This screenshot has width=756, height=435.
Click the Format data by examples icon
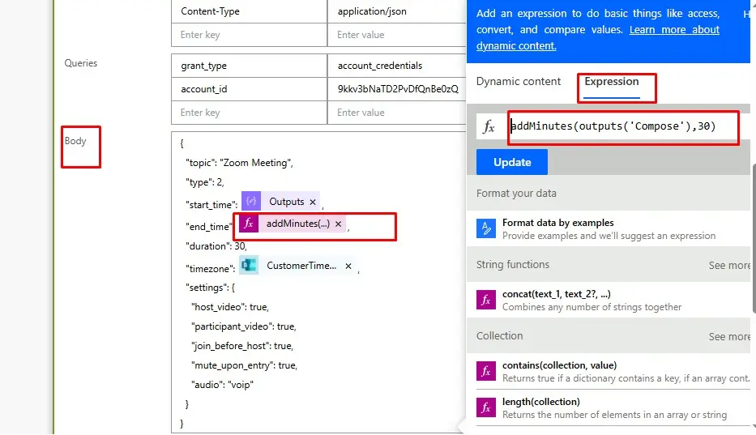pyautogui.click(x=485, y=229)
